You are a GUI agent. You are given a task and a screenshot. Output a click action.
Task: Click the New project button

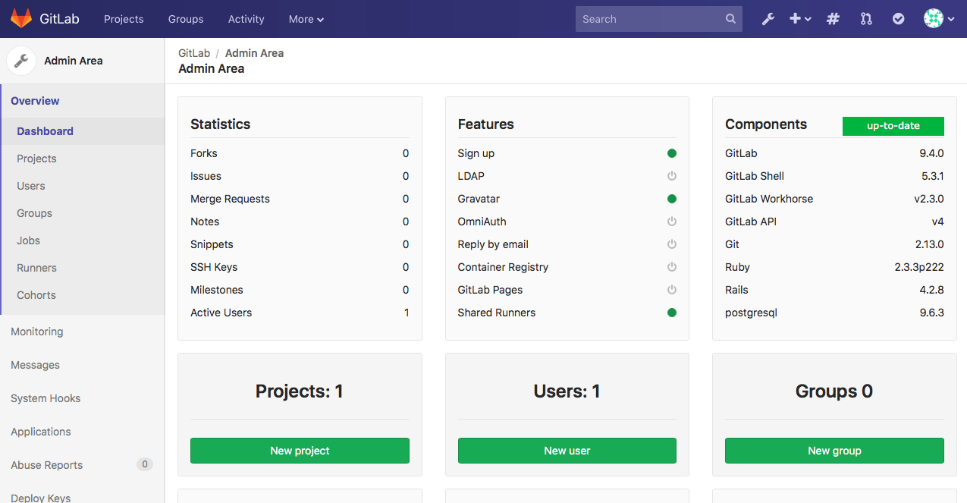pyautogui.click(x=299, y=451)
